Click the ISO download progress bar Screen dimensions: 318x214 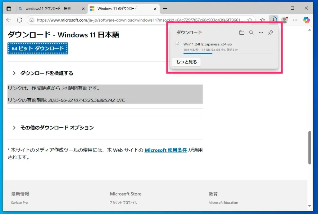pyautogui.click(x=228, y=53)
